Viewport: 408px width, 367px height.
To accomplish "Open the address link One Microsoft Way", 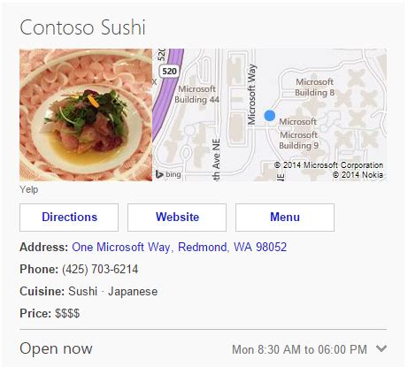I will (x=180, y=247).
